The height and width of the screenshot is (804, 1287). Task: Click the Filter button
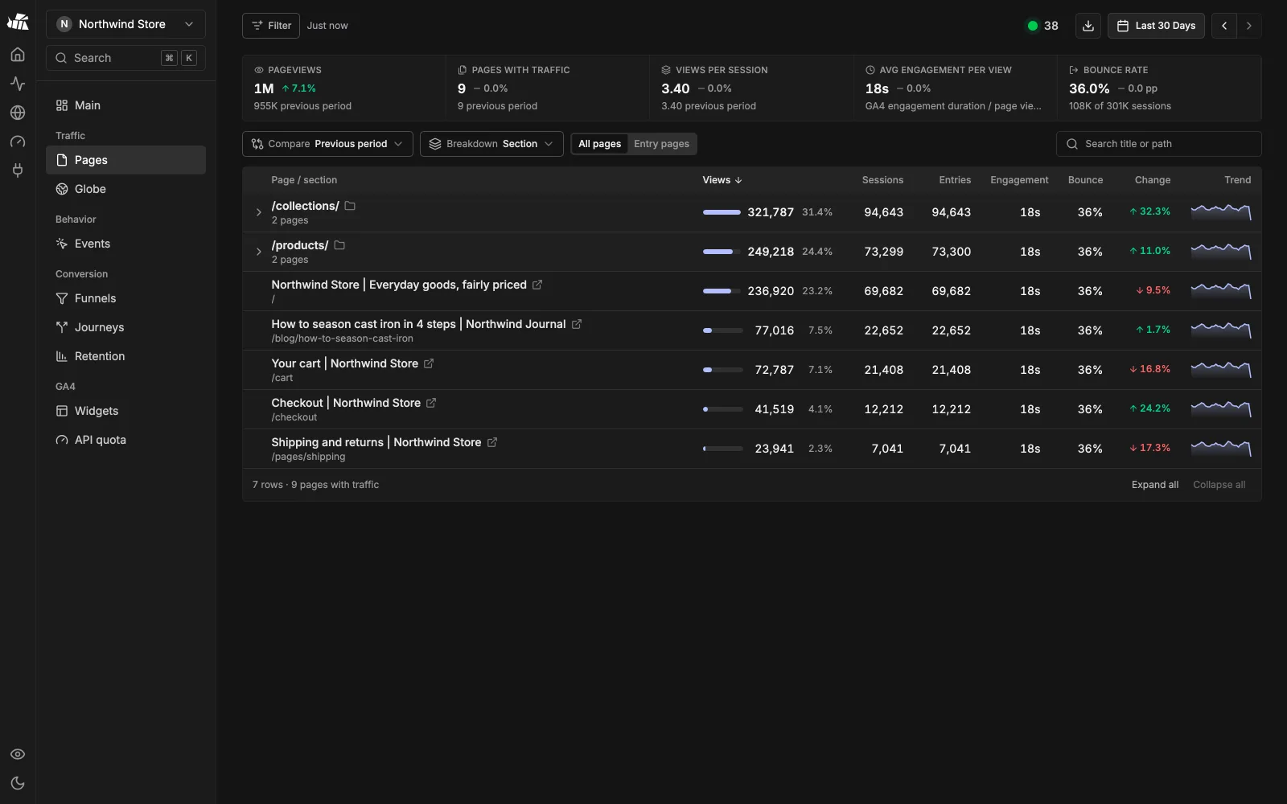click(x=271, y=26)
